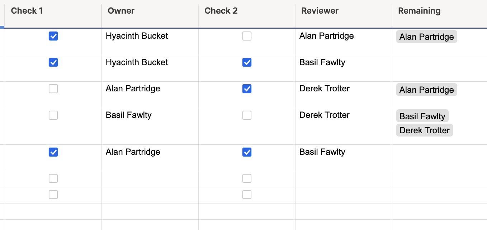
Task: Enable Check 1 for owner Basil Fawlty
Action: (53, 115)
